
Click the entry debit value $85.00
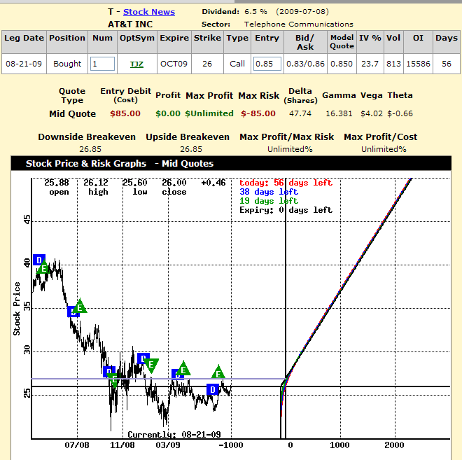125,113
